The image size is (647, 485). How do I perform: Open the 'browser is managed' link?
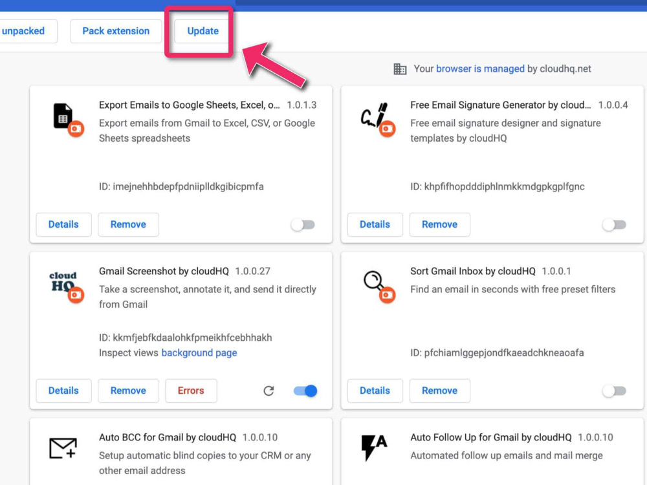pos(480,69)
